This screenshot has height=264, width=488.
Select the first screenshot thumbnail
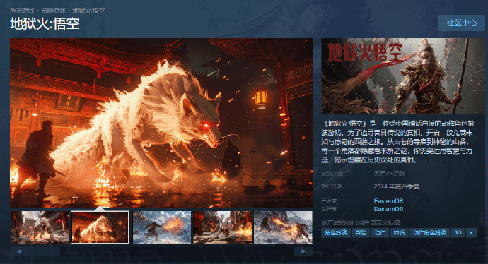[40, 228]
